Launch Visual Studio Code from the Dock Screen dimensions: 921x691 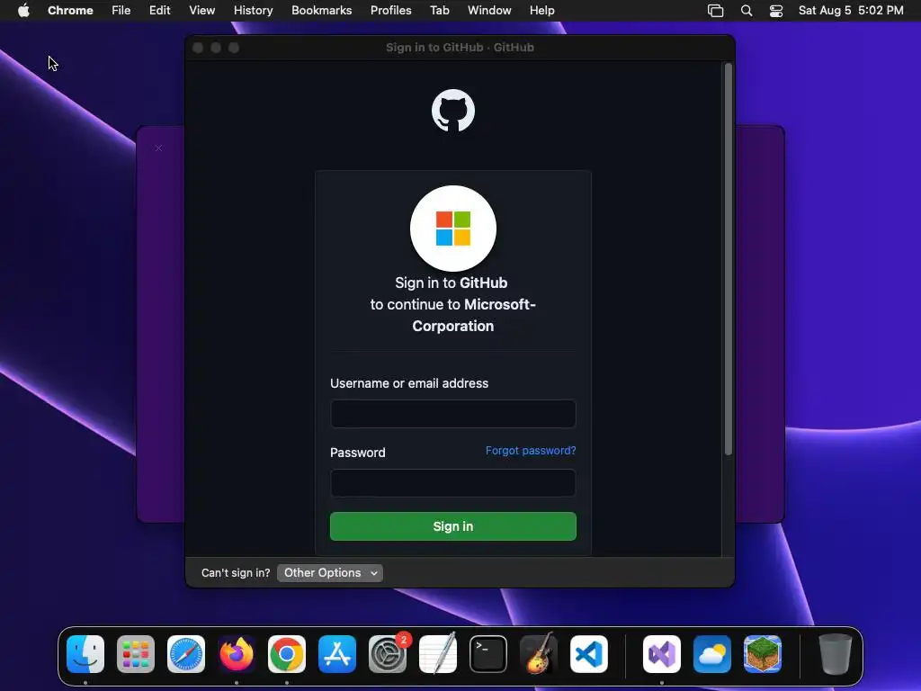click(589, 654)
